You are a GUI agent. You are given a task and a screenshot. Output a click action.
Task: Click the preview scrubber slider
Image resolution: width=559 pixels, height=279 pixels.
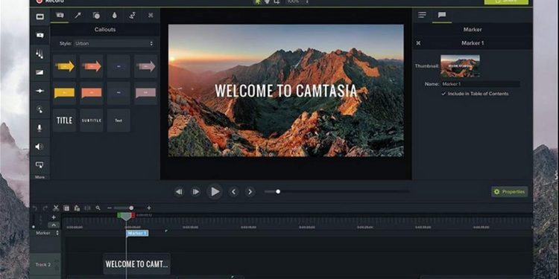click(337, 192)
